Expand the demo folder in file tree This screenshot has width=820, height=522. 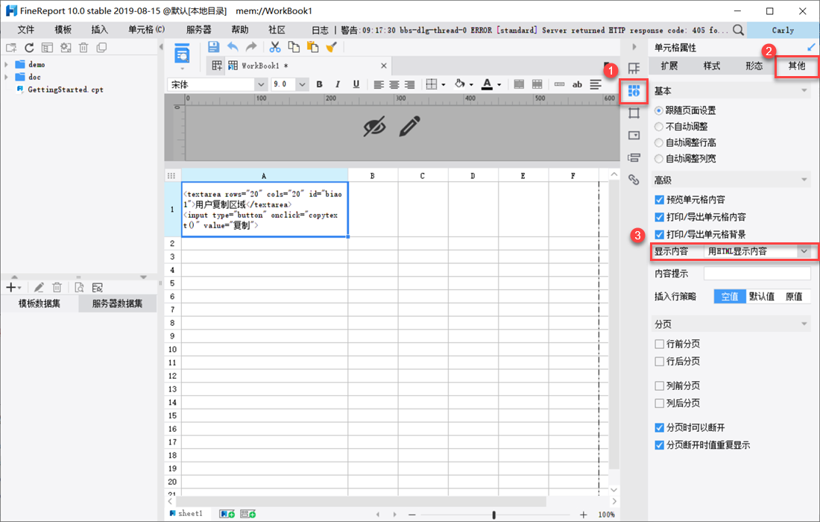6,64
